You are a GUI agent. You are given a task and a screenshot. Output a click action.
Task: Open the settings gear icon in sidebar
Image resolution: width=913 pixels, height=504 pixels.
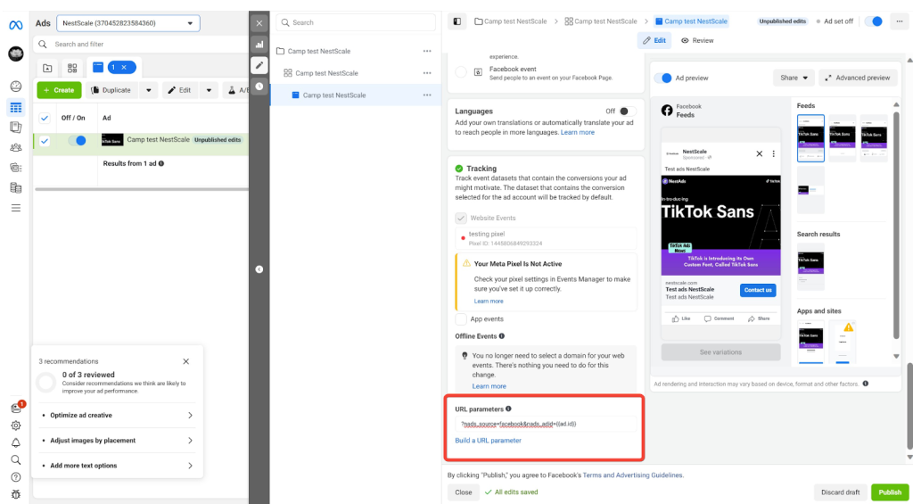[x=16, y=426]
